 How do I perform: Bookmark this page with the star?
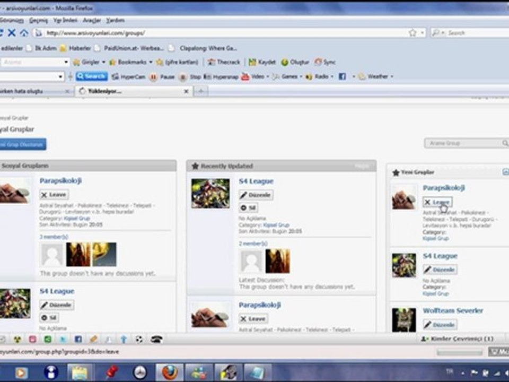pos(413,33)
